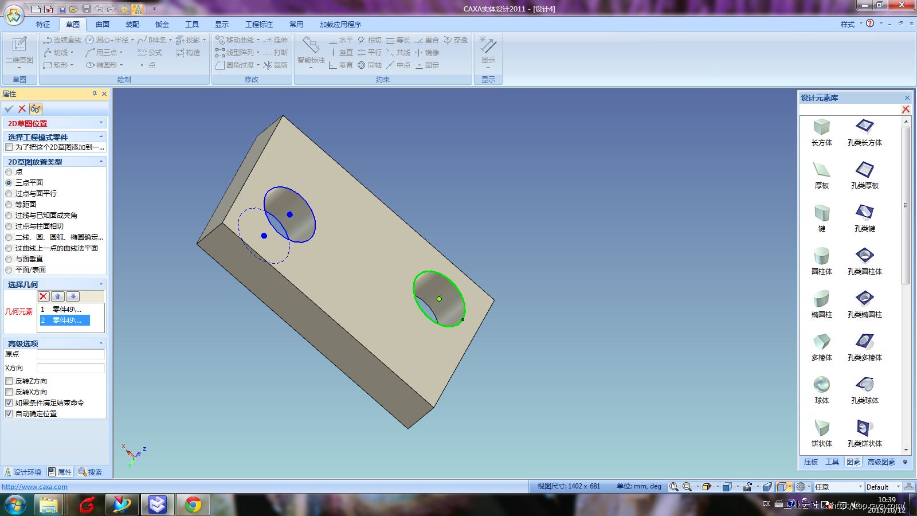Click the design library vertical scrollbar
The height and width of the screenshot is (516, 917).
click(906, 205)
